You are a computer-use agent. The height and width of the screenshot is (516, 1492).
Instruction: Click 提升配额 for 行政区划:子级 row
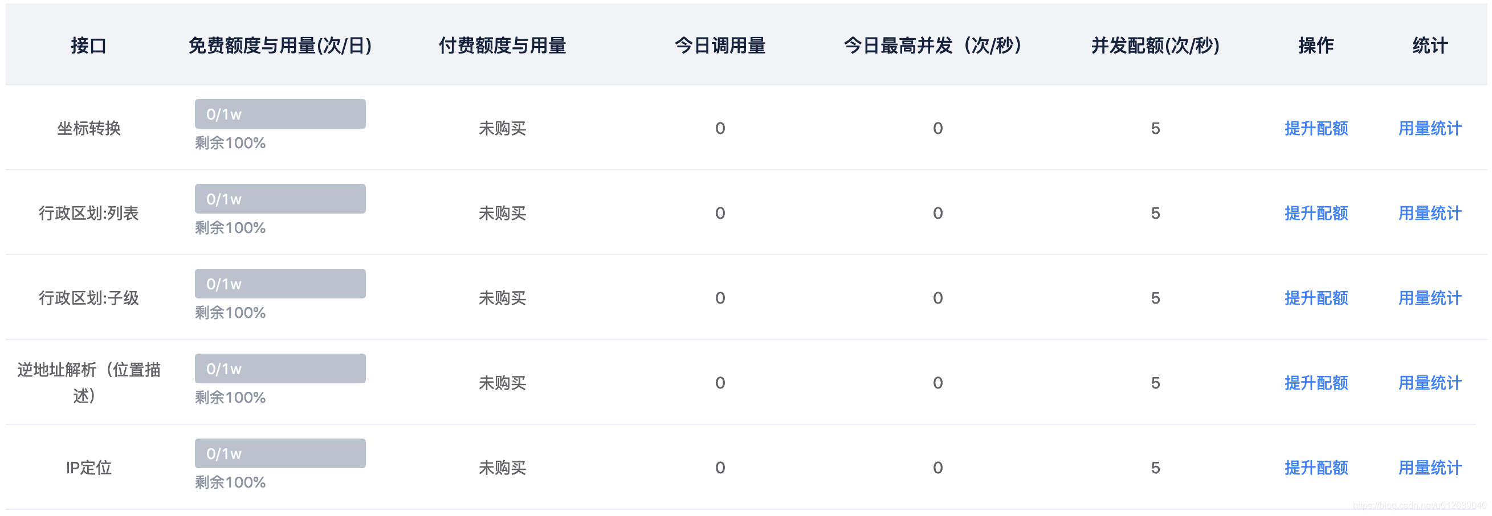tap(1316, 298)
